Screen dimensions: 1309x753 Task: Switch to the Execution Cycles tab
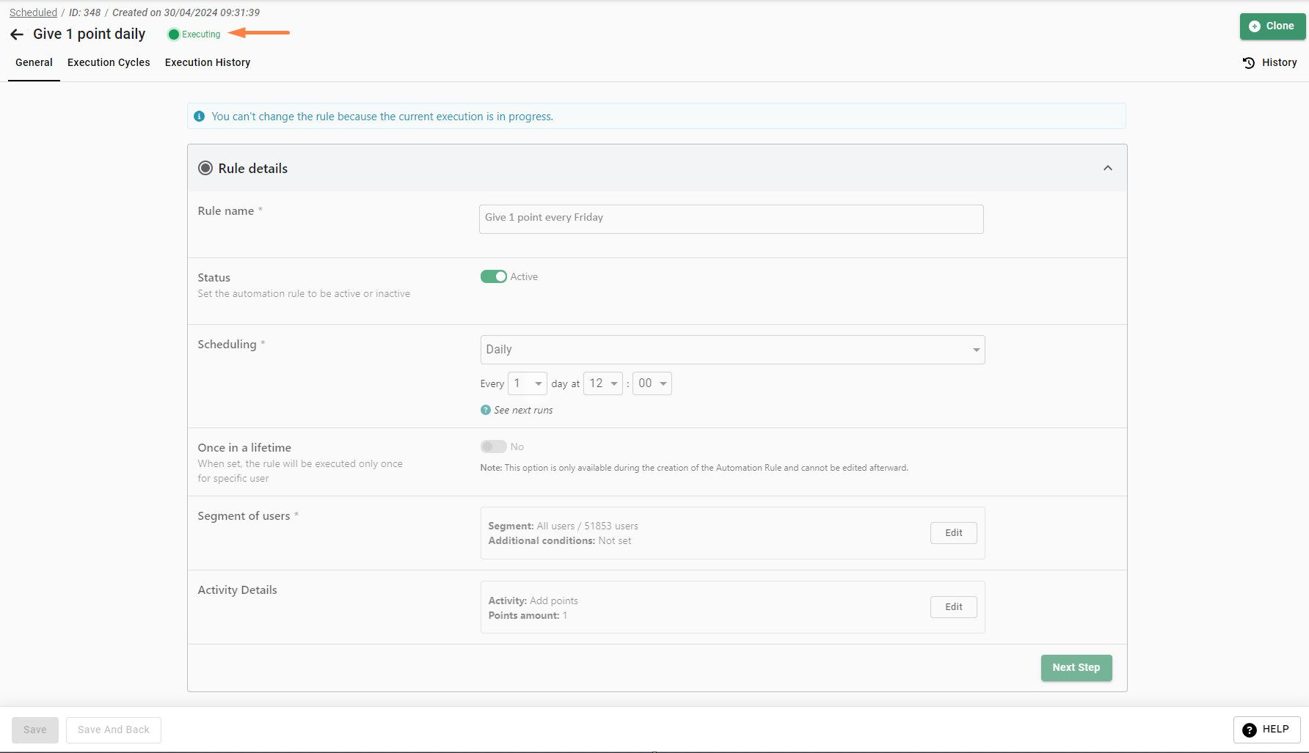point(109,63)
